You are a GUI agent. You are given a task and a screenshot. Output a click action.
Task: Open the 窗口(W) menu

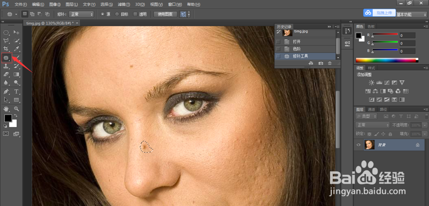click(175, 5)
